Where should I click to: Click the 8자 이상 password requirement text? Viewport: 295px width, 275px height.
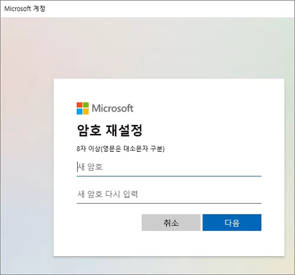(120, 149)
